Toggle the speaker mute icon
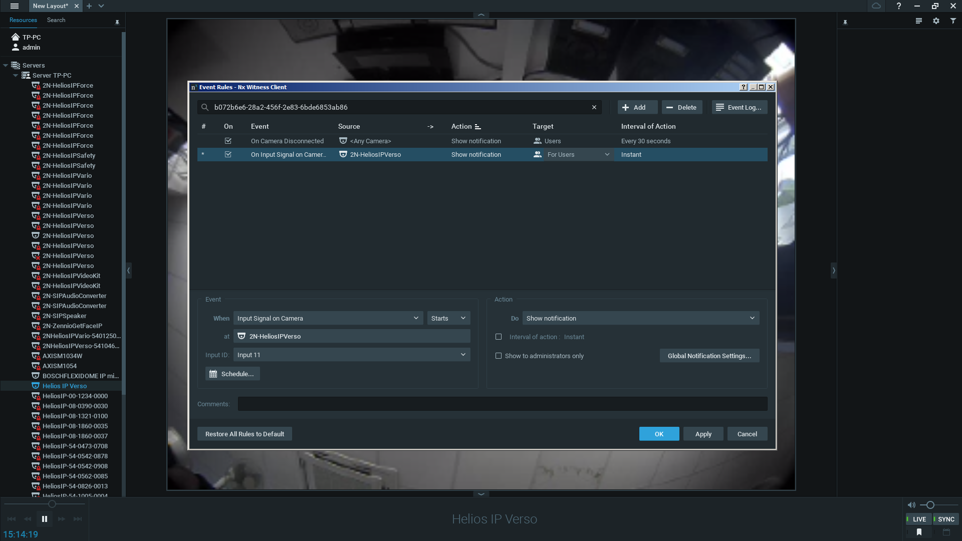 pos(911,505)
